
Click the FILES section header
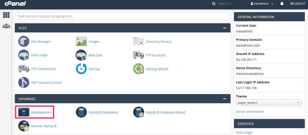tap(123, 28)
